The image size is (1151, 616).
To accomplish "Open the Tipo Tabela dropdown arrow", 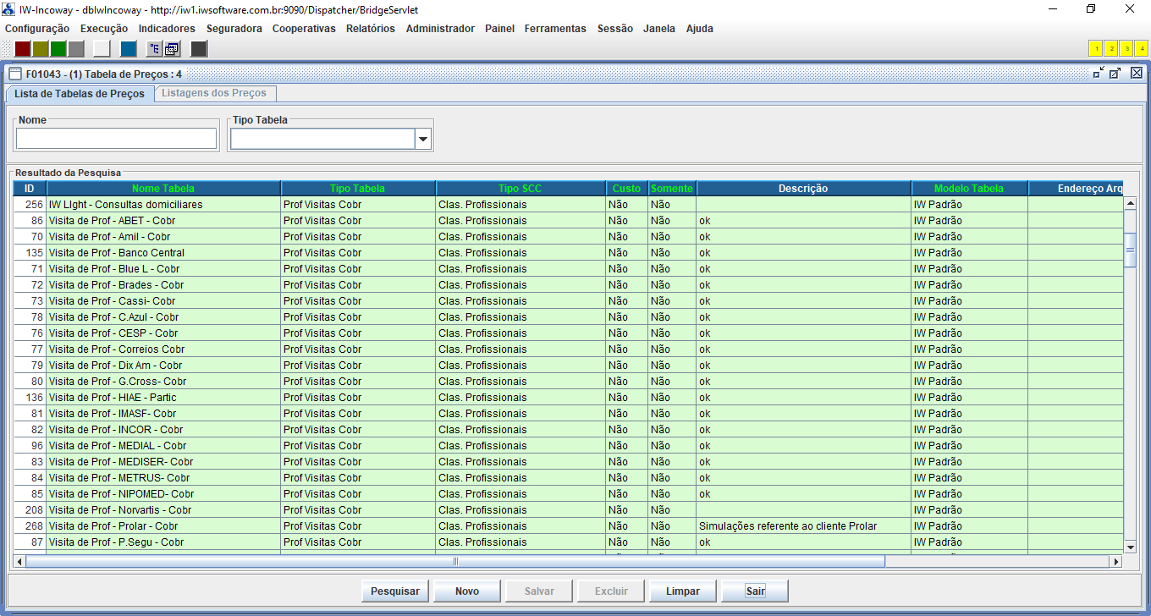I will [423, 139].
